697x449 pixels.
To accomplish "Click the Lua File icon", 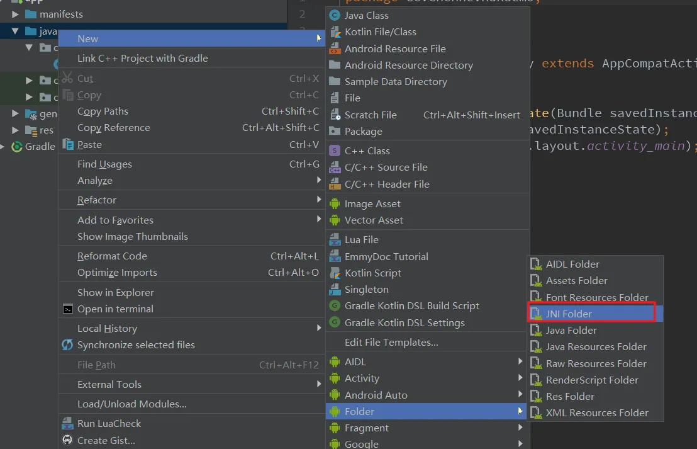I will tap(335, 240).
